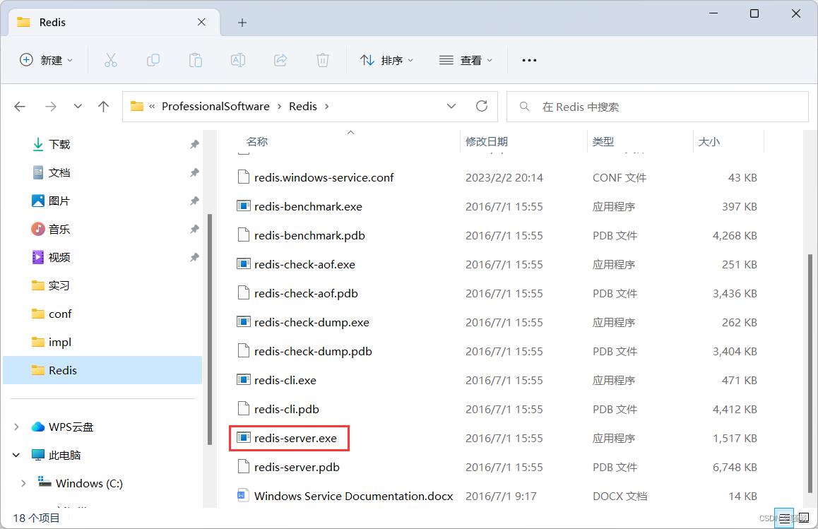The image size is (818, 529).
Task: Select 此电脑 in the sidebar
Action: click(64, 455)
